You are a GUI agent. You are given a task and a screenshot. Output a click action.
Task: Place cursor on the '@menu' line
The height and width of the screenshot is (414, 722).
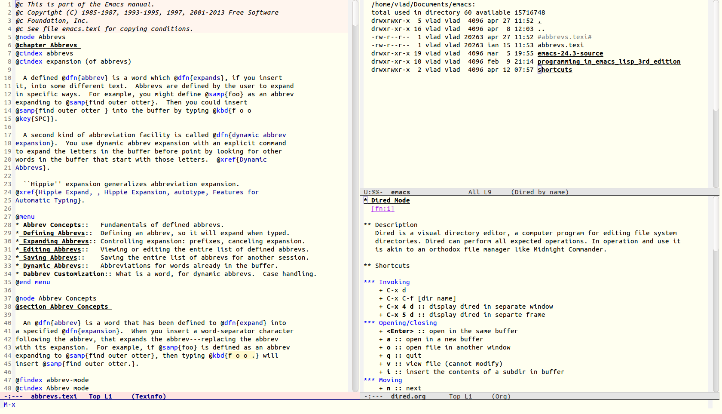pyautogui.click(x=25, y=217)
